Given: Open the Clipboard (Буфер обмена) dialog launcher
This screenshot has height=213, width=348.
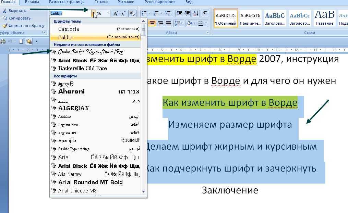Looking at the screenshot, I should [x=44, y=32].
